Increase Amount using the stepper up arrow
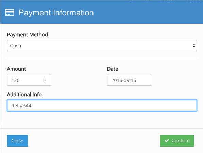 pos(45,79)
